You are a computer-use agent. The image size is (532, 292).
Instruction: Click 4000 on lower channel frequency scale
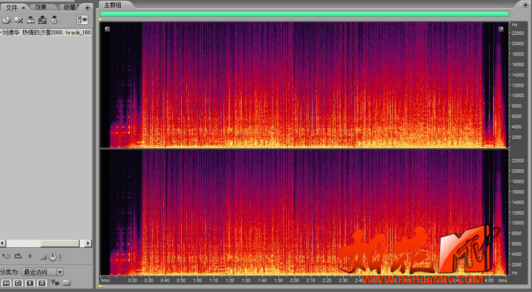click(x=516, y=254)
